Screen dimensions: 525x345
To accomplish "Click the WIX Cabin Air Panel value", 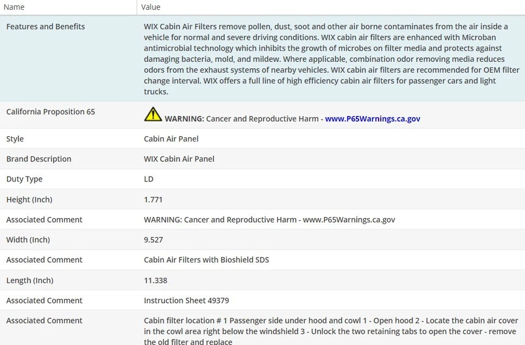I will click(179, 159).
